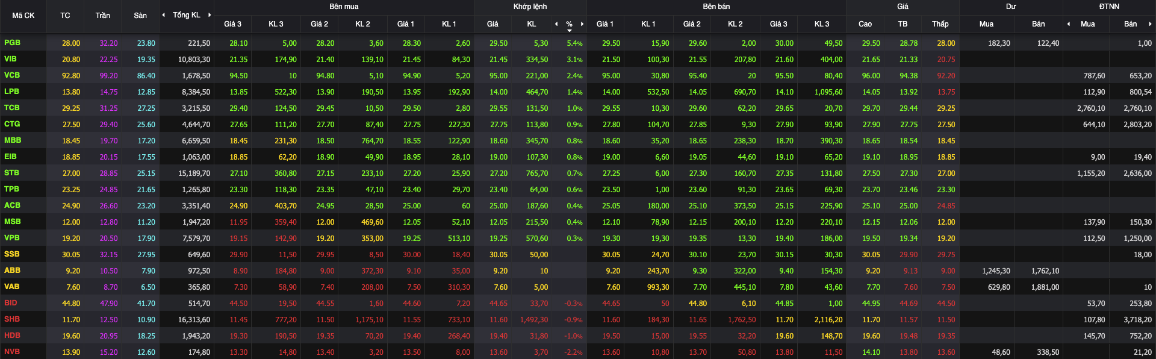
Task: Select the TPB ticker
Action: click(x=11, y=189)
